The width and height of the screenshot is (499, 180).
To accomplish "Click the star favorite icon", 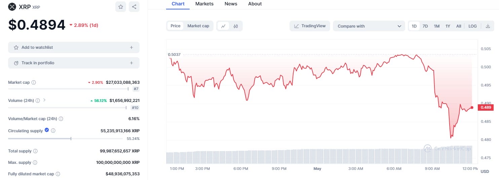I will [121, 7].
